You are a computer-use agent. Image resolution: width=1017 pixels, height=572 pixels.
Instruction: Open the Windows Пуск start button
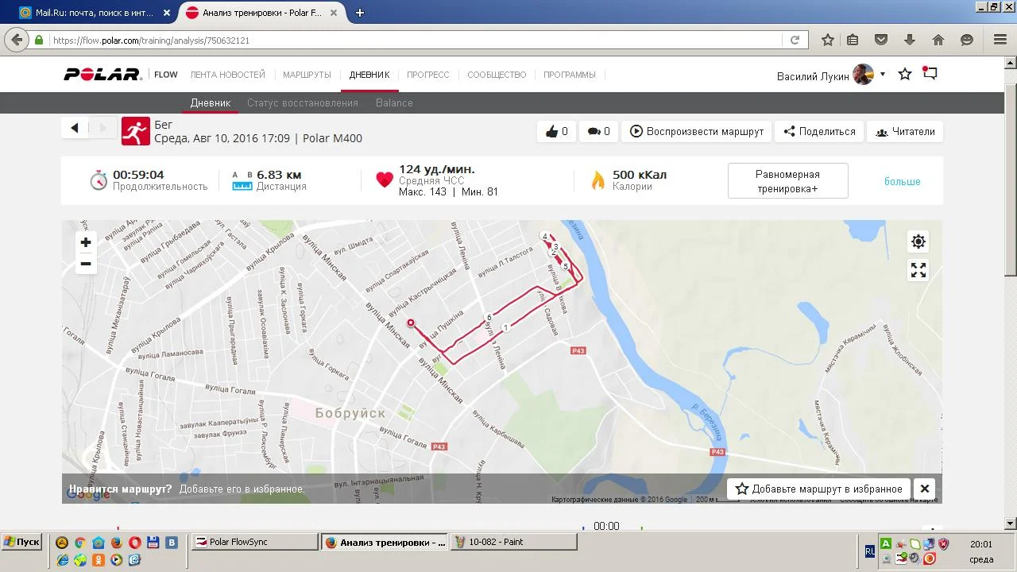(x=22, y=542)
